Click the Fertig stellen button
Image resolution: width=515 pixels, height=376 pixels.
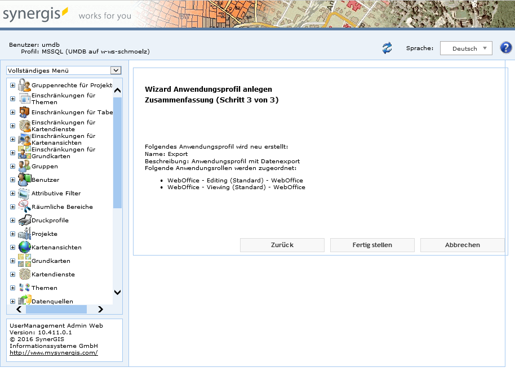coord(372,245)
